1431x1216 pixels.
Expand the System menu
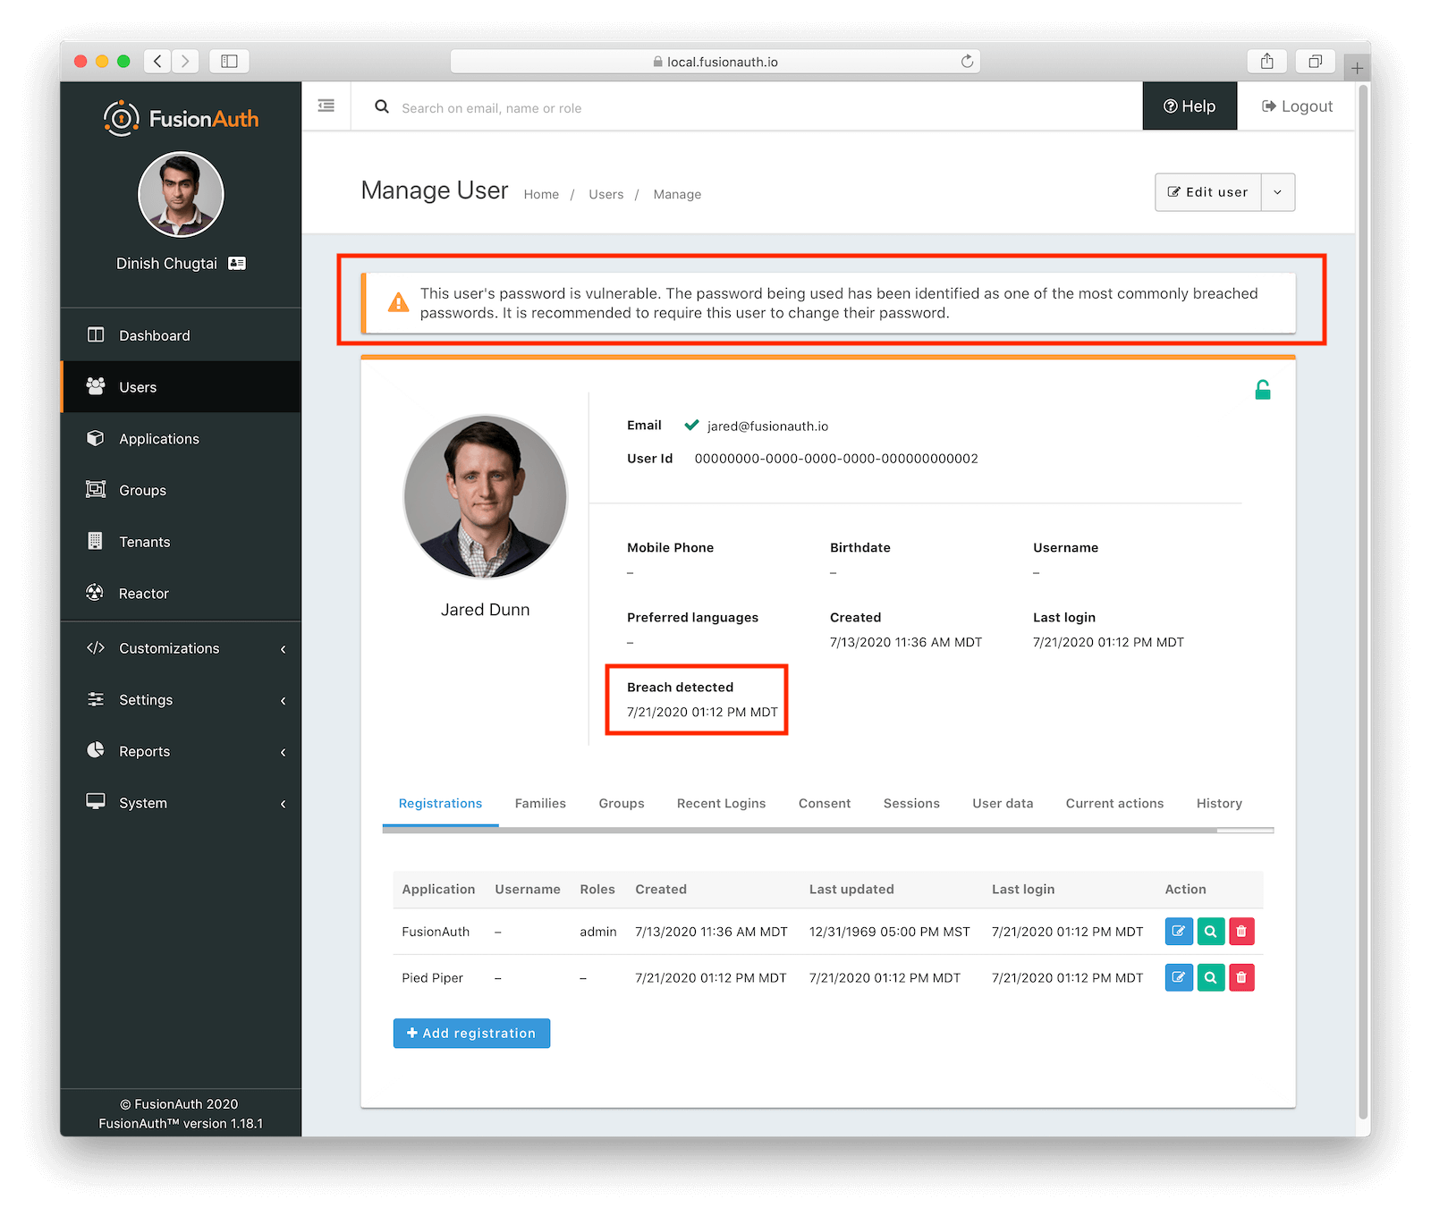point(284,804)
